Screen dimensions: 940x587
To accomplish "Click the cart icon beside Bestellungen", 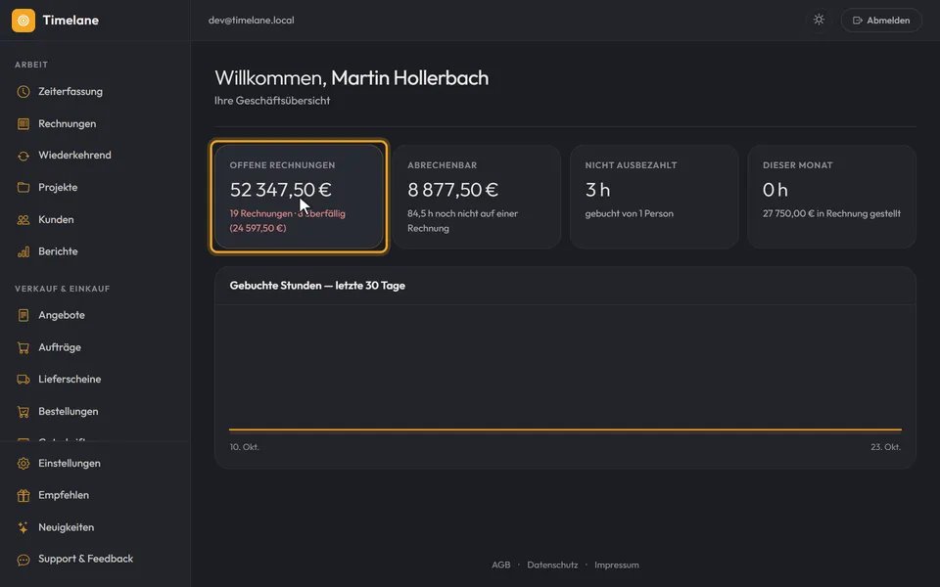I will 23,412.
